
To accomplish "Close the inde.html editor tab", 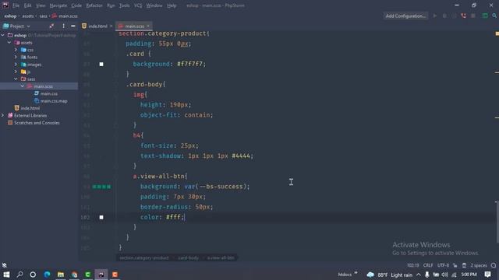I will [111, 26].
